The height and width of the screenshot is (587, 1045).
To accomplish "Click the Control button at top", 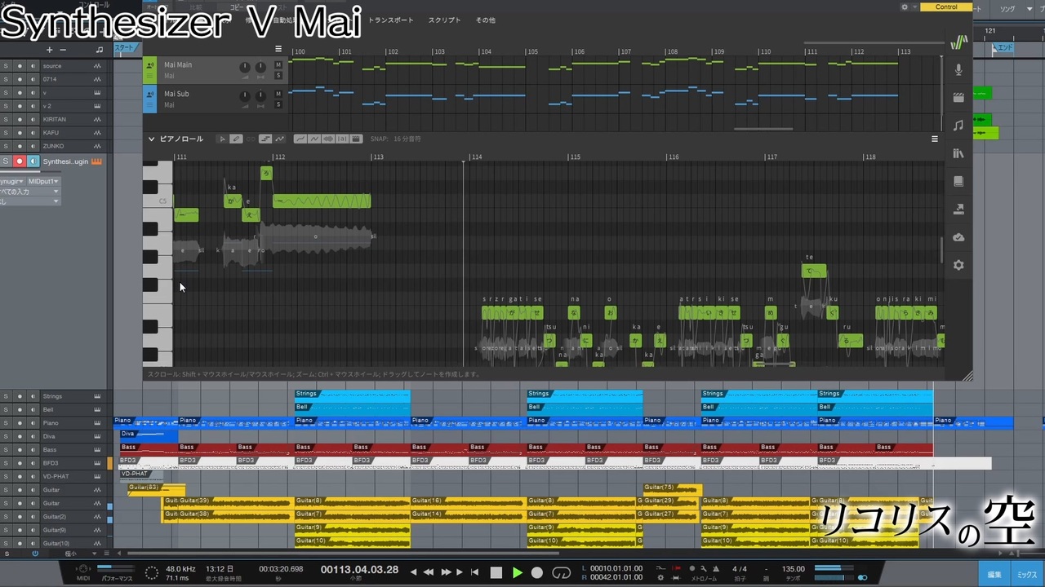I will [x=946, y=7].
